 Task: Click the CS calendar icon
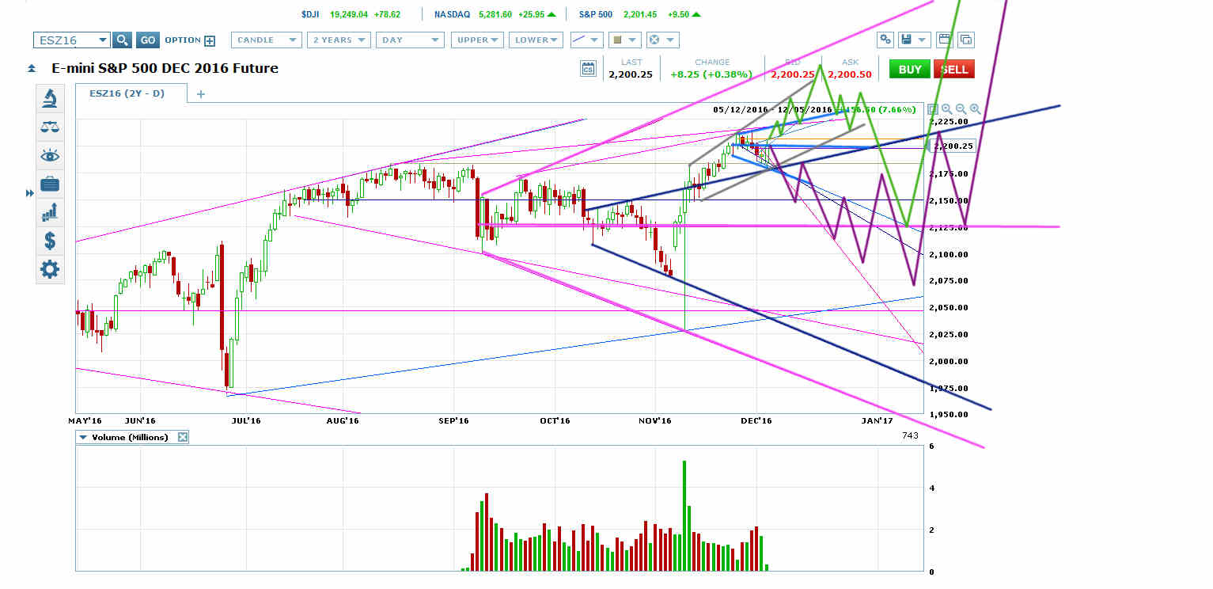[588, 69]
